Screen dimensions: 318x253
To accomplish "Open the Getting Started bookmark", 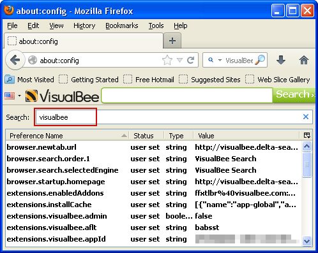I will tap(89, 80).
